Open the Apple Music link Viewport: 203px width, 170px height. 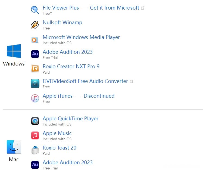point(57,133)
